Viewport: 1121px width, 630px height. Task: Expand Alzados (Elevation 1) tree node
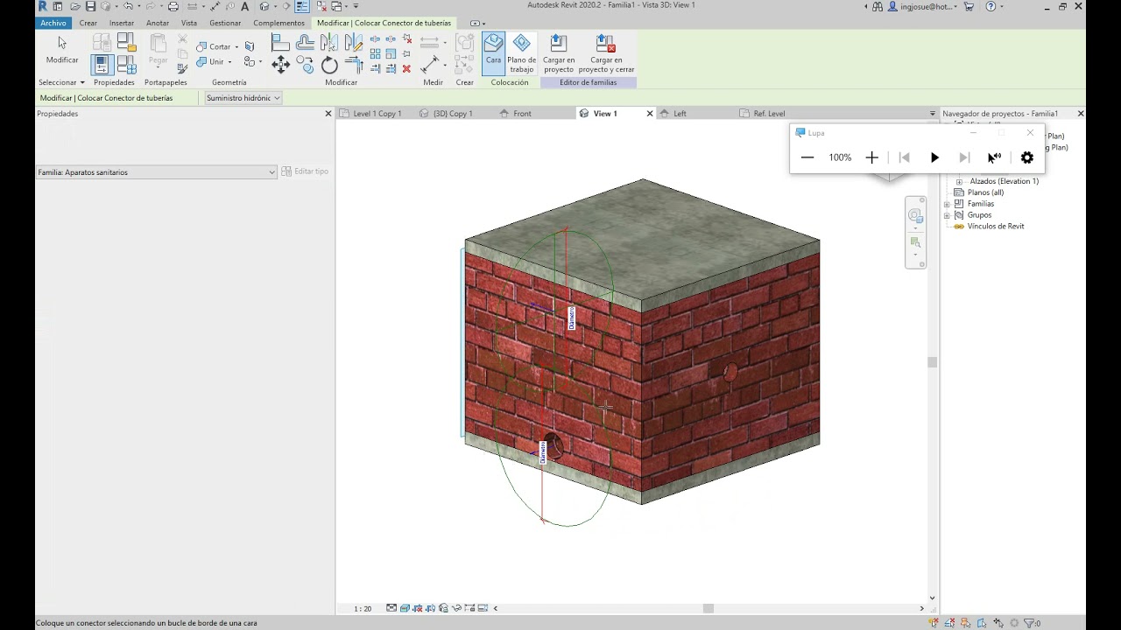[959, 181]
